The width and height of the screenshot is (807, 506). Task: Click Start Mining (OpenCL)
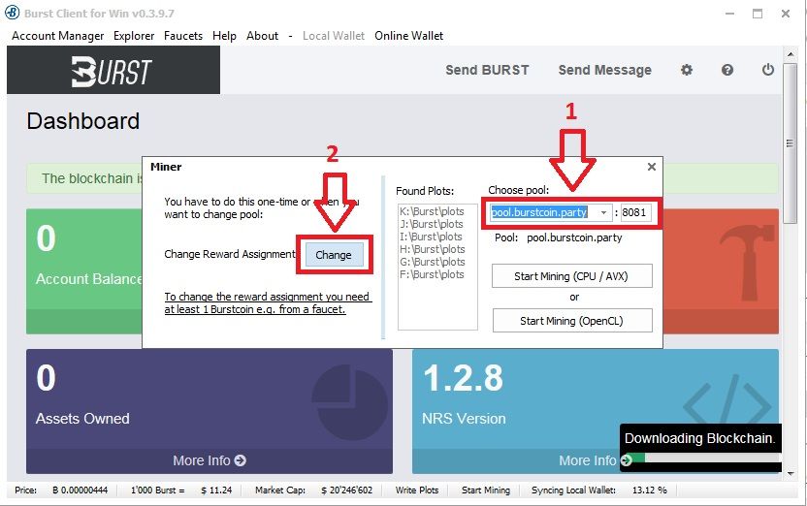572,321
